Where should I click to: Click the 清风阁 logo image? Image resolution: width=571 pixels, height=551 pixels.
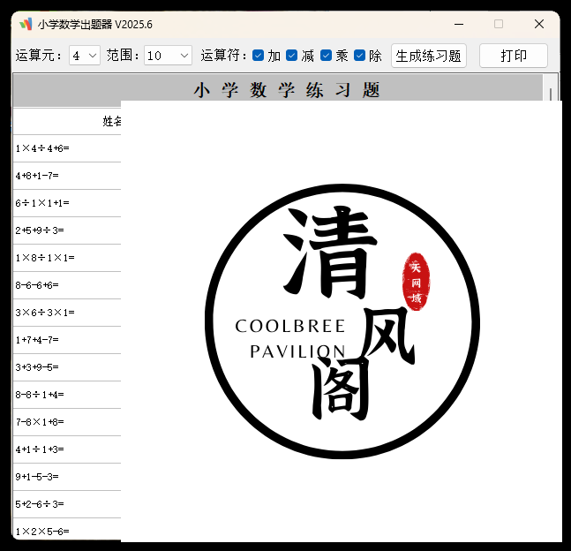pyautogui.click(x=342, y=321)
